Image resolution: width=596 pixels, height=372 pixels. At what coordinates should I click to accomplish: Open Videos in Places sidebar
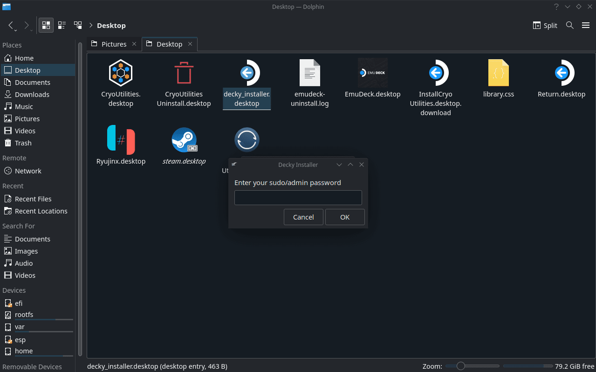pyautogui.click(x=38, y=131)
